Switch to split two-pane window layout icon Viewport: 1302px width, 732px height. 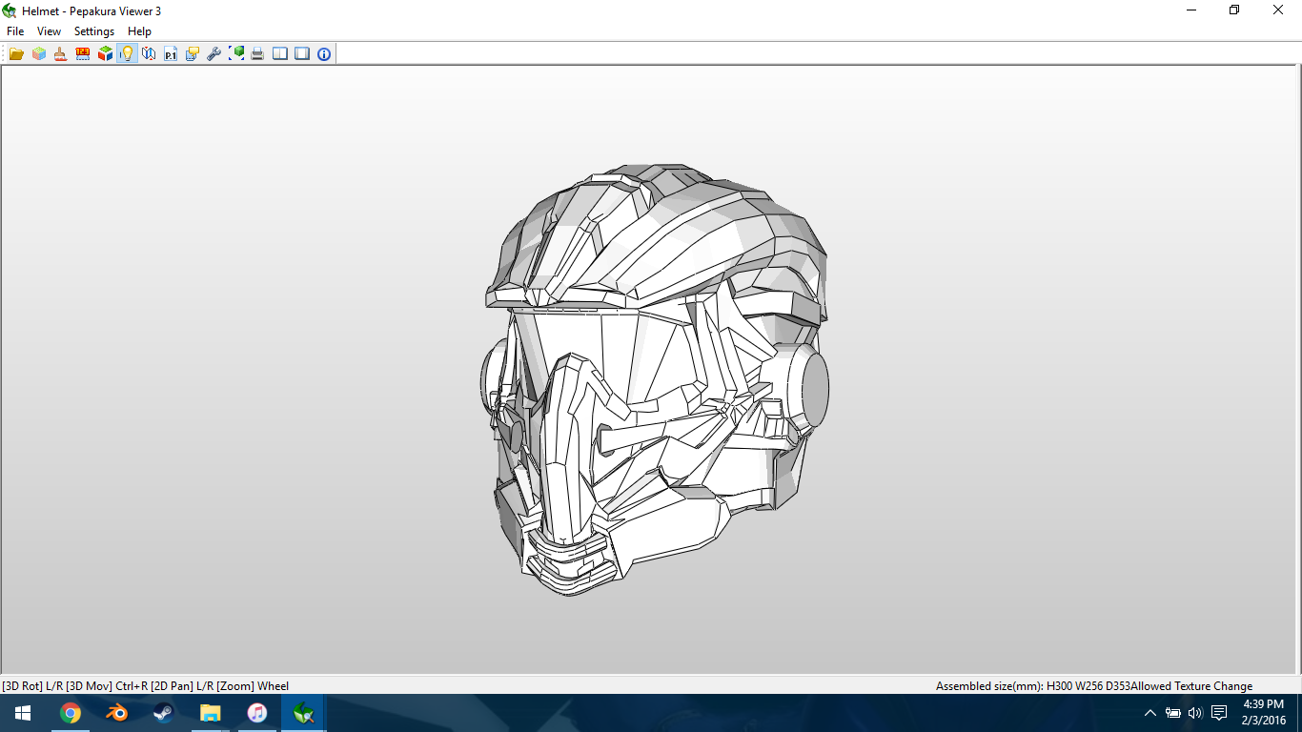[x=280, y=54]
